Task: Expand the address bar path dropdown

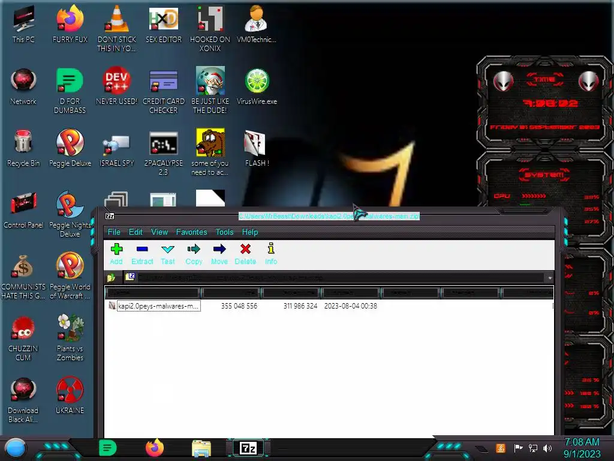Action: 550,277
